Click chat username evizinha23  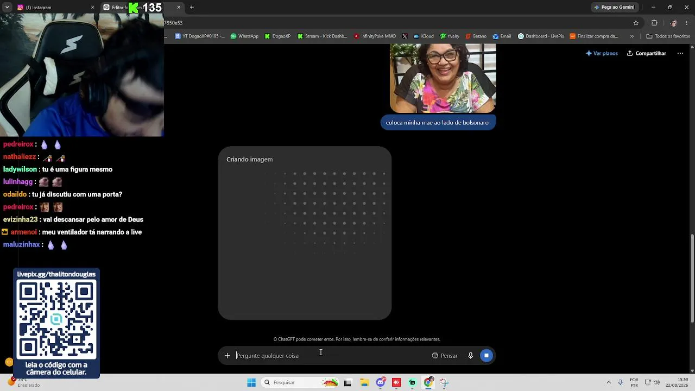tap(20, 219)
